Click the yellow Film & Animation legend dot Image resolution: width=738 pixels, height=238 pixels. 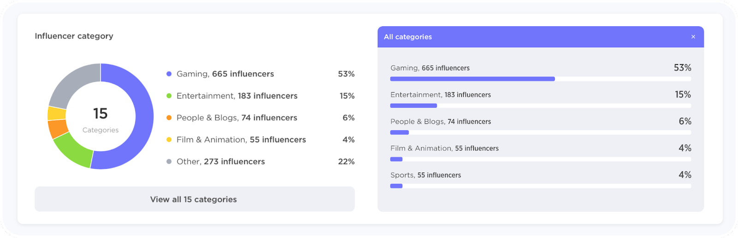169,139
